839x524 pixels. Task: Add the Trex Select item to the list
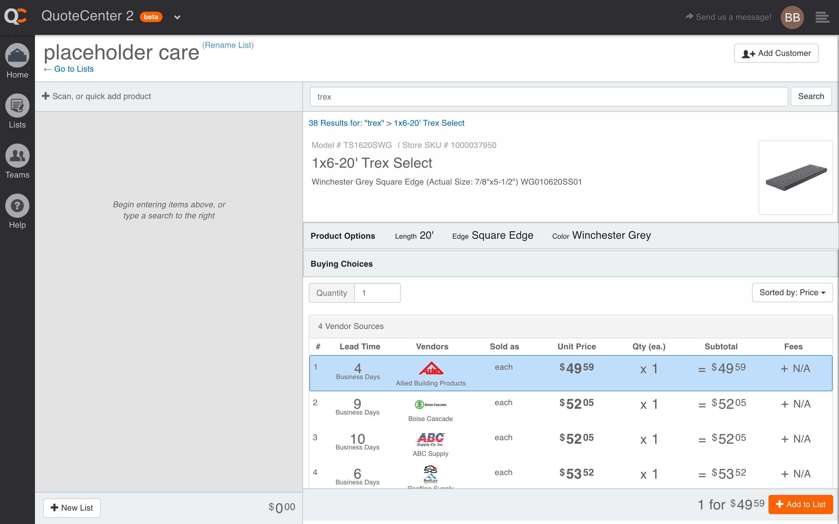(801, 504)
